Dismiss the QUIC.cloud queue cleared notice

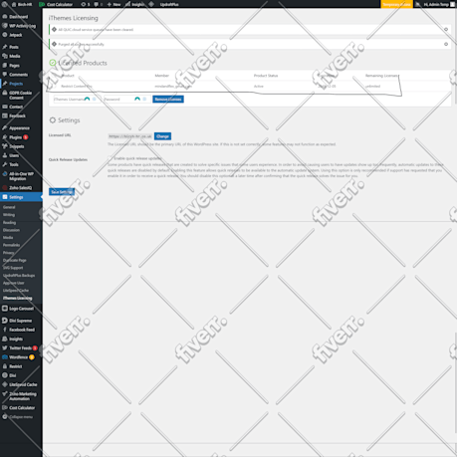(x=446, y=30)
